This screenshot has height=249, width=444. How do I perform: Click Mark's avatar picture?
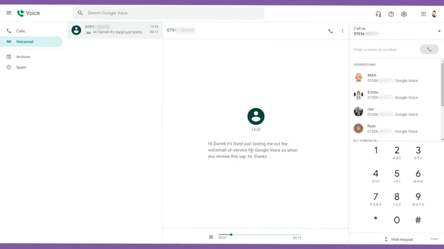(x=359, y=78)
